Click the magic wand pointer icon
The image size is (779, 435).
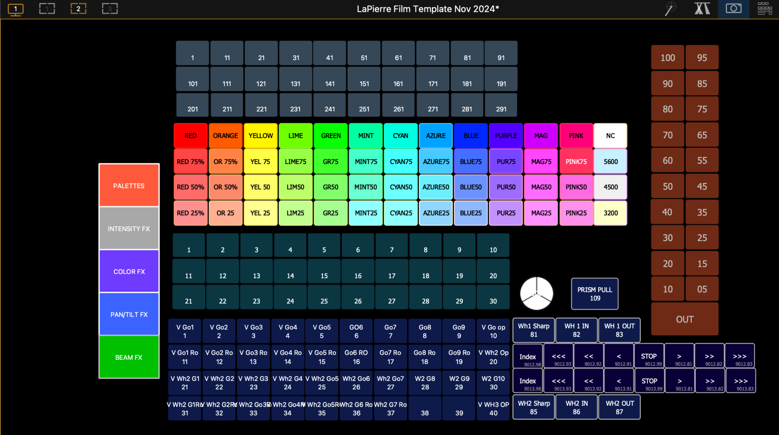click(670, 8)
